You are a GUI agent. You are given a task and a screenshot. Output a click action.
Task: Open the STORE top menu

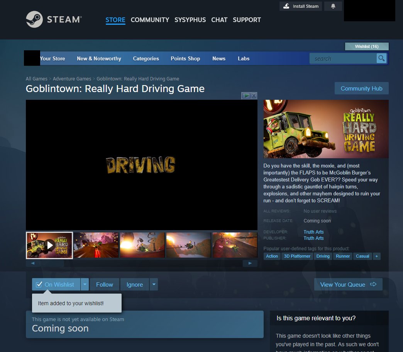(x=115, y=20)
